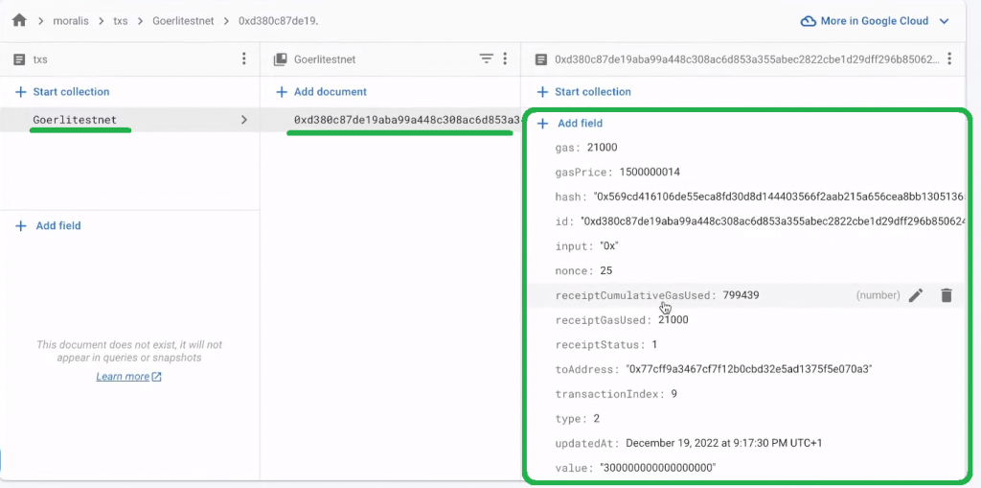Click the type field value 2
The image size is (981, 488).
(596, 418)
